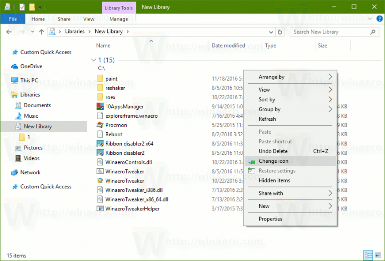Open the Customize Quick Access Toolbar arrow

pyautogui.click(x=40, y=8)
